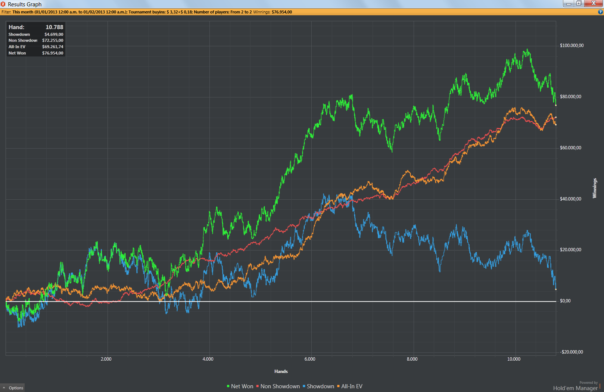
Task: Click the 8.000 hands x-axis label
Action: click(412, 359)
